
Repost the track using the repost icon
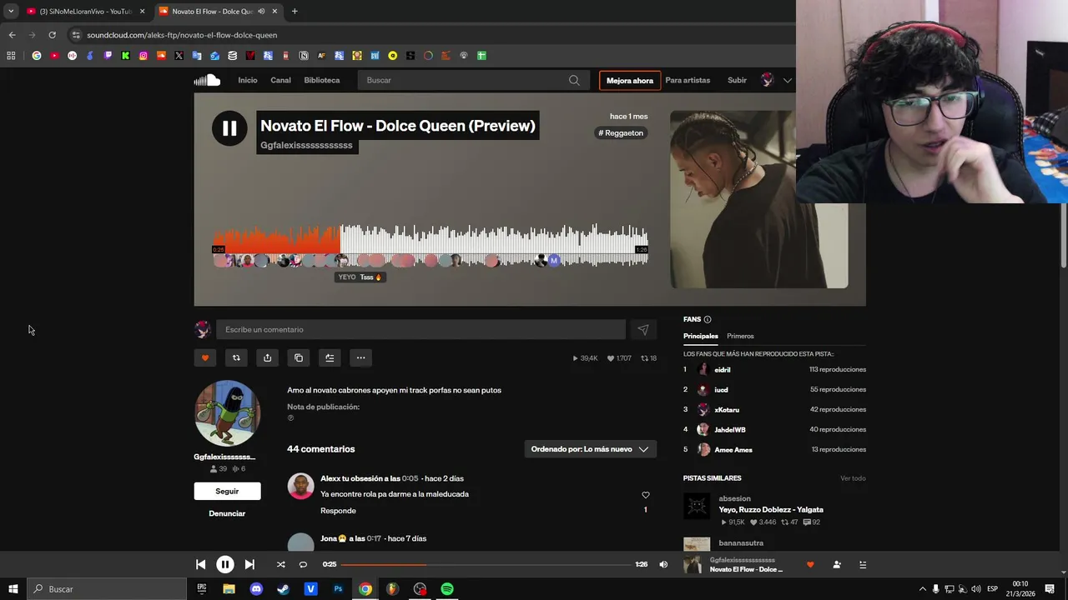tap(236, 357)
